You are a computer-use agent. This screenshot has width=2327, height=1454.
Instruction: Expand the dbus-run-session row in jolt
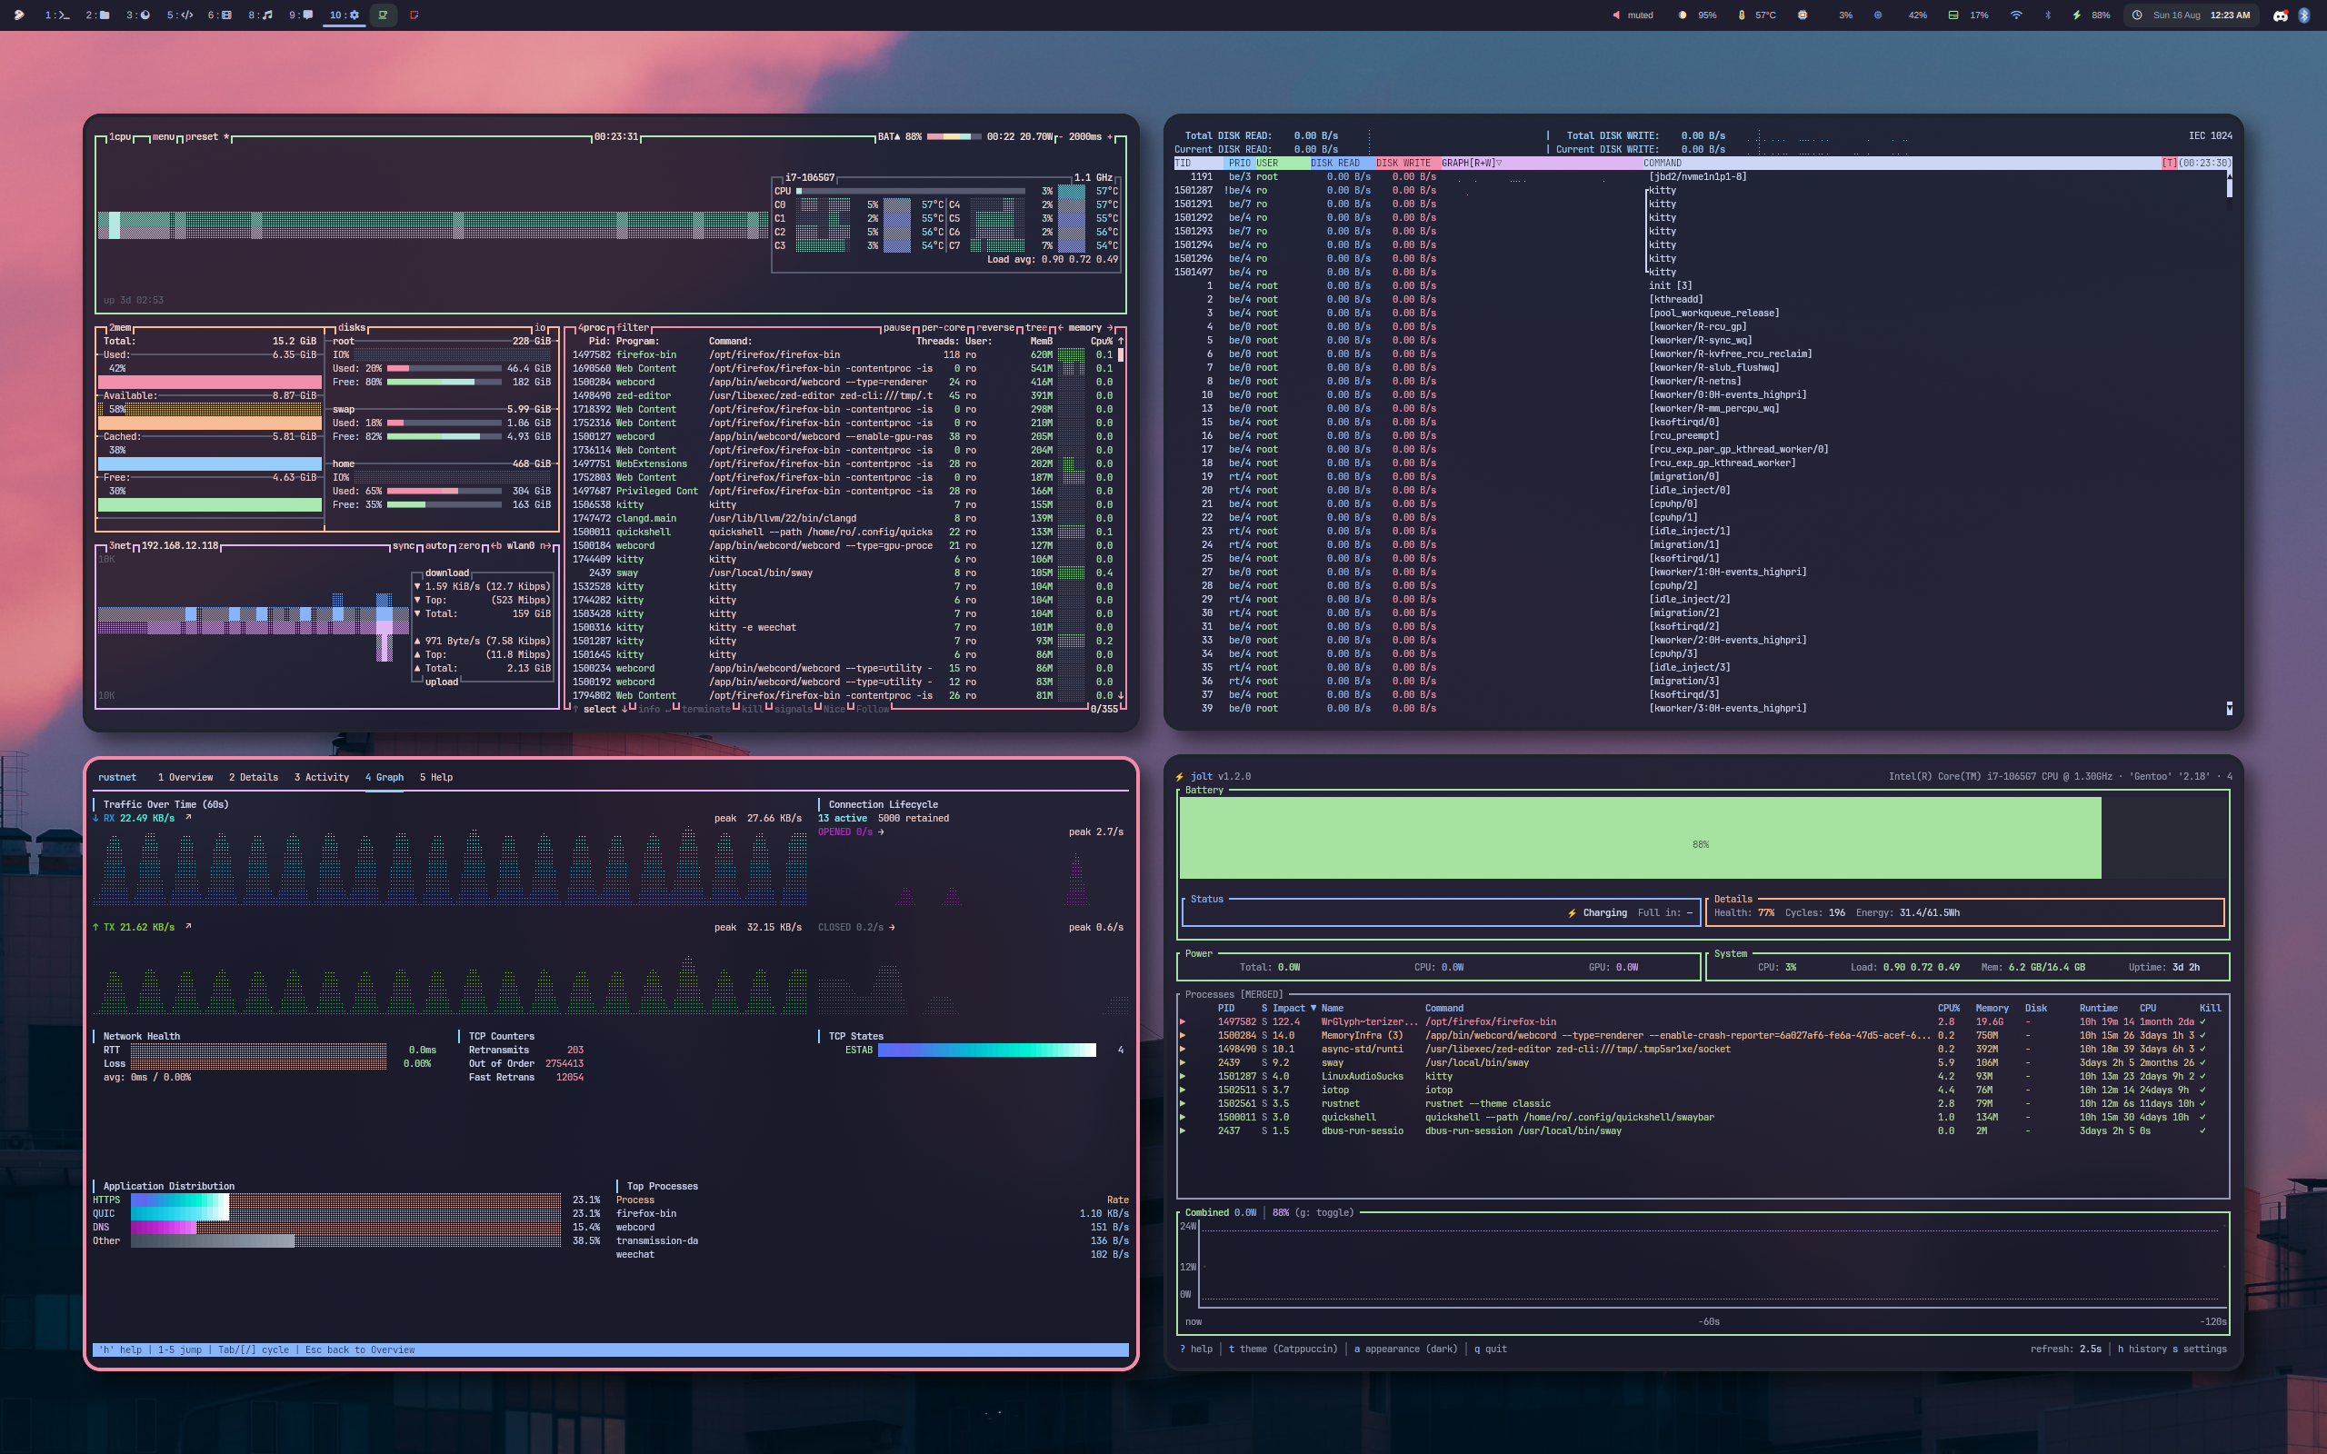tap(1183, 1130)
